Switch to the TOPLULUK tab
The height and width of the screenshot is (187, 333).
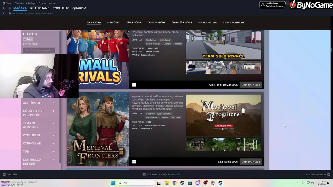61,8
